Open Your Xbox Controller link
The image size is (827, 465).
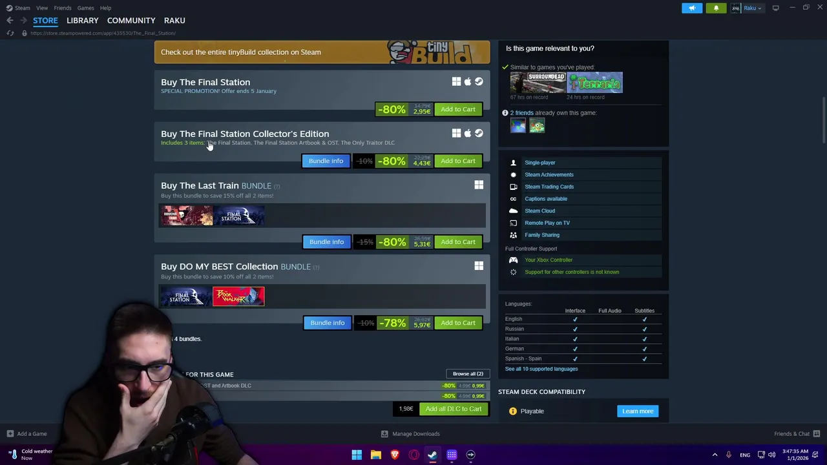coord(549,260)
